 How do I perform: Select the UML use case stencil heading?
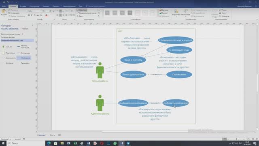click(x=17, y=41)
